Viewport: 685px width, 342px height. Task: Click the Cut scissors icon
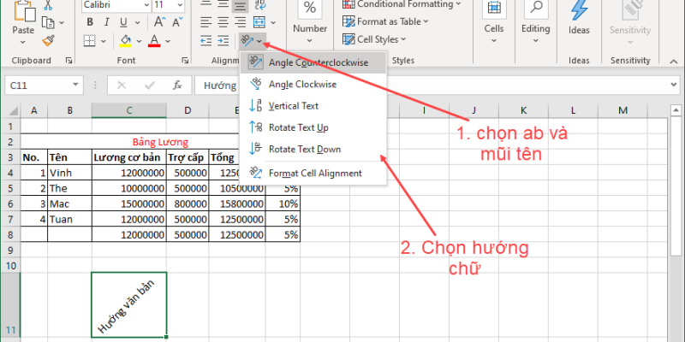pos(49,7)
